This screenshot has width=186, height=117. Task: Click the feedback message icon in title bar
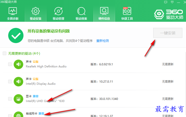point(166,2)
